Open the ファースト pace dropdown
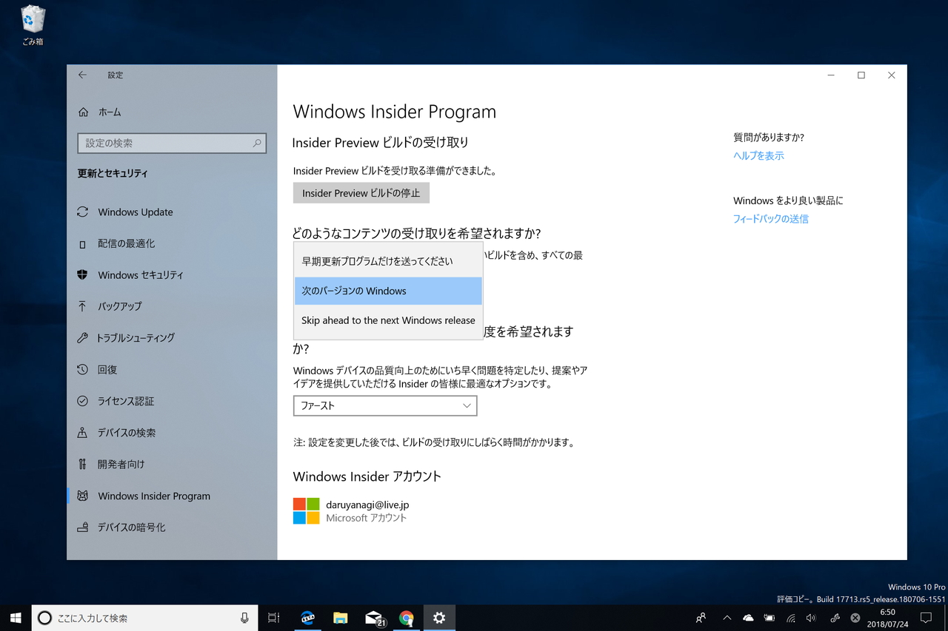The width and height of the screenshot is (948, 631). (x=384, y=405)
